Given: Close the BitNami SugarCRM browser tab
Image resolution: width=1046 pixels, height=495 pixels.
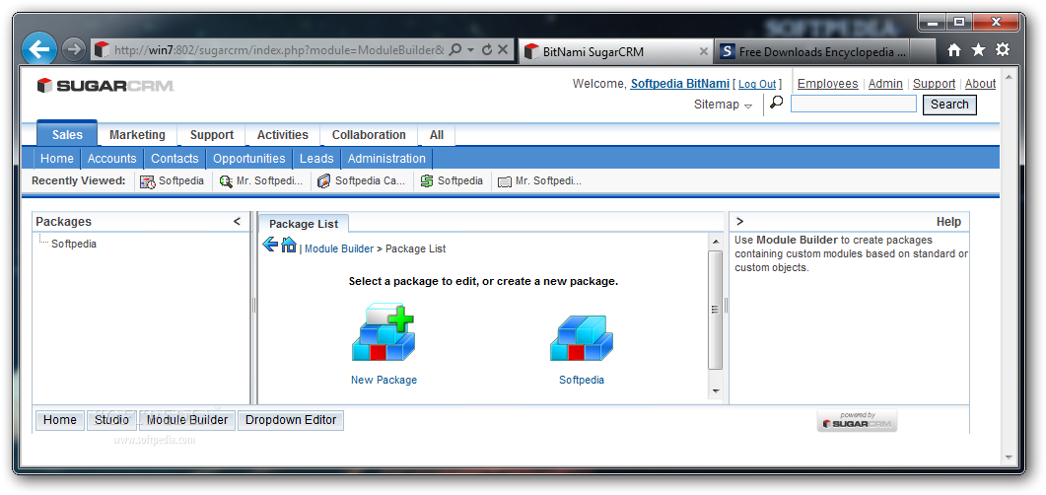Looking at the screenshot, I should coord(703,51).
